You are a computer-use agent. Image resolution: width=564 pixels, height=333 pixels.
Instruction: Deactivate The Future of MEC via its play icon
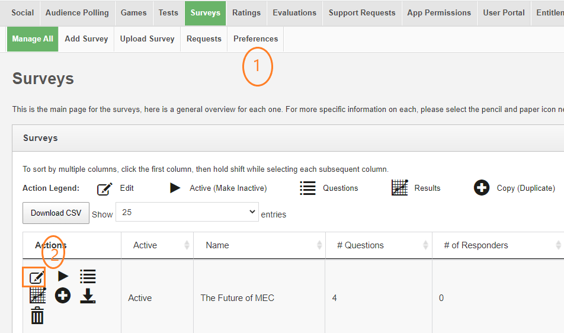(x=63, y=276)
